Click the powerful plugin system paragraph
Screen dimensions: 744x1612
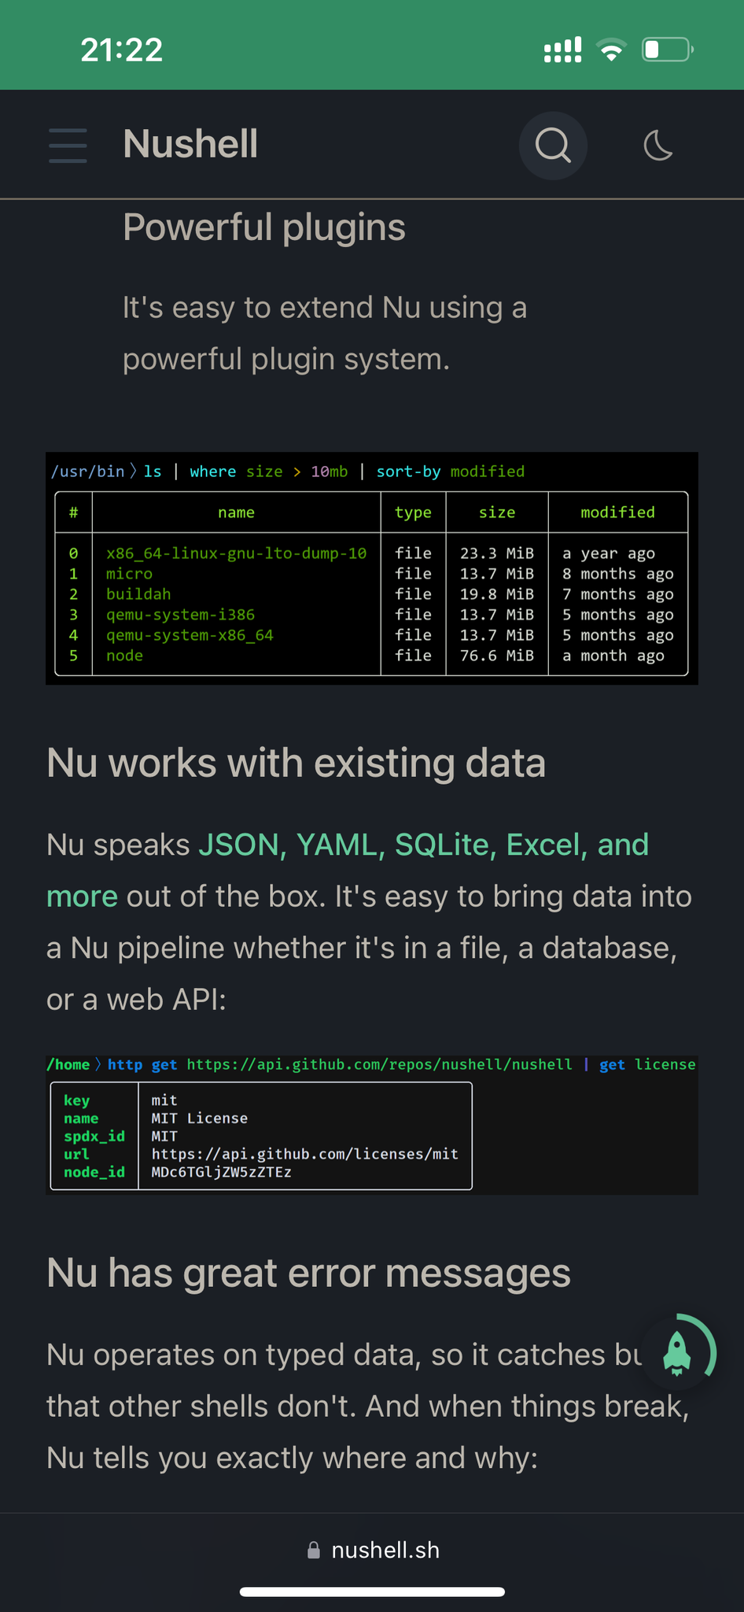(x=324, y=333)
